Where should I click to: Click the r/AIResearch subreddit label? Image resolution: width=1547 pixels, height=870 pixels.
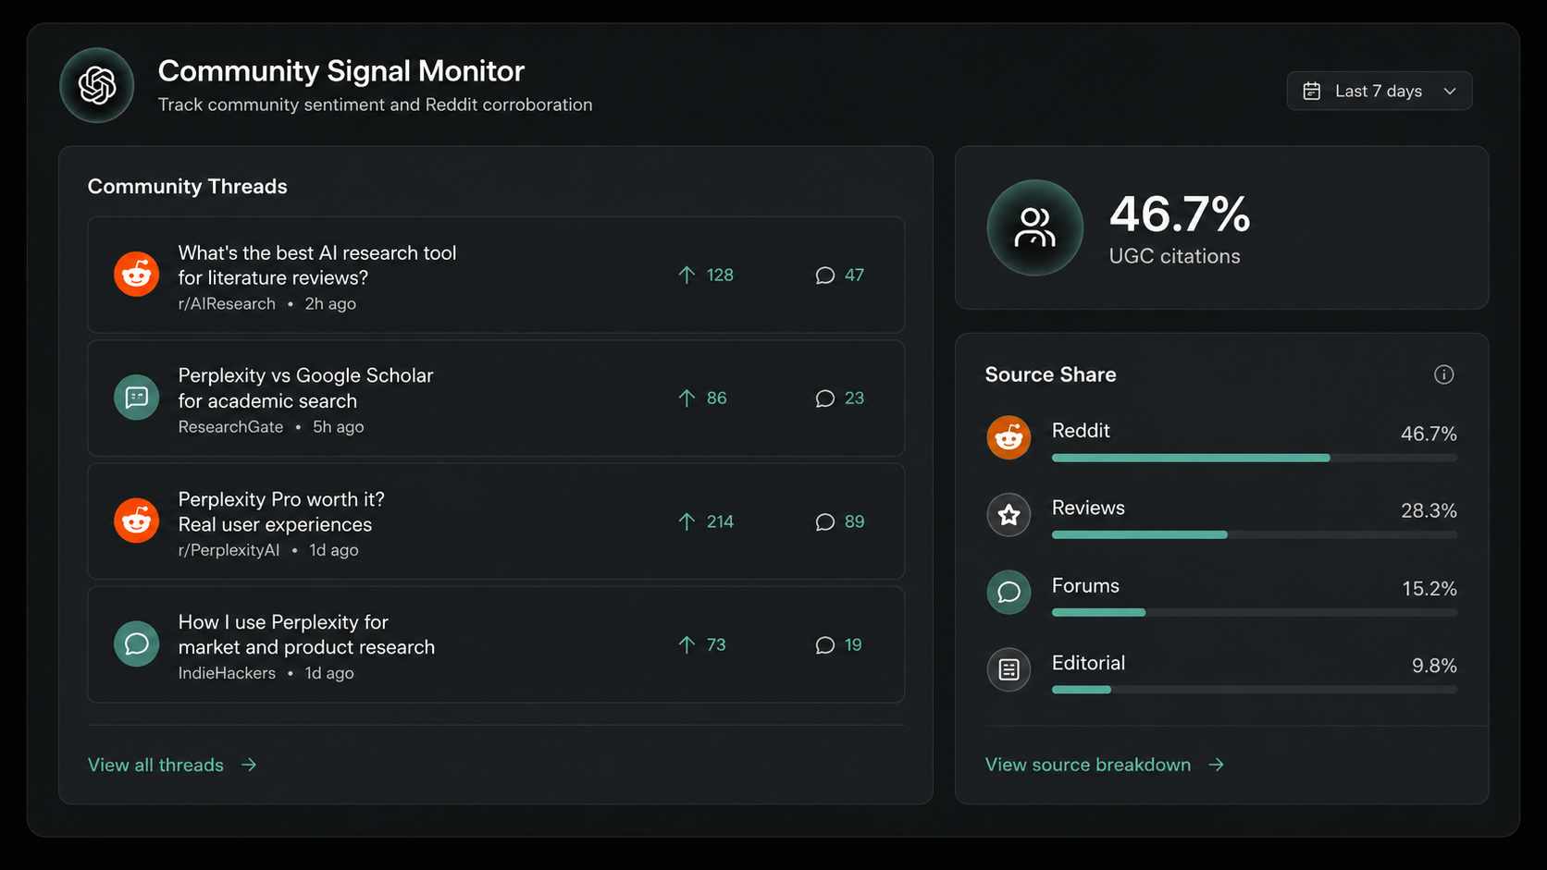click(x=227, y=303)
